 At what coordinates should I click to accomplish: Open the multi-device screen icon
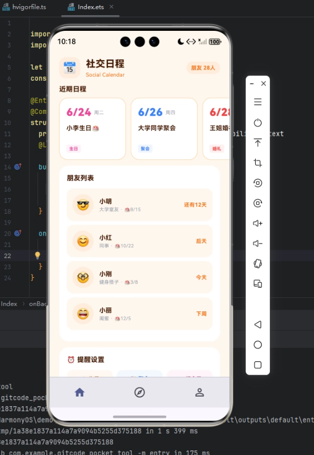(x=257, y=283)
